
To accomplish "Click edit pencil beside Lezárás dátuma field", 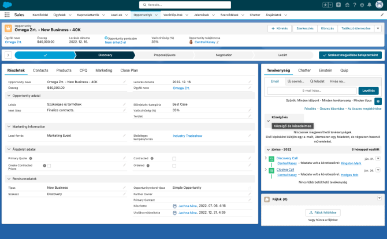I will pyautogui.click(x=250, y=82).
